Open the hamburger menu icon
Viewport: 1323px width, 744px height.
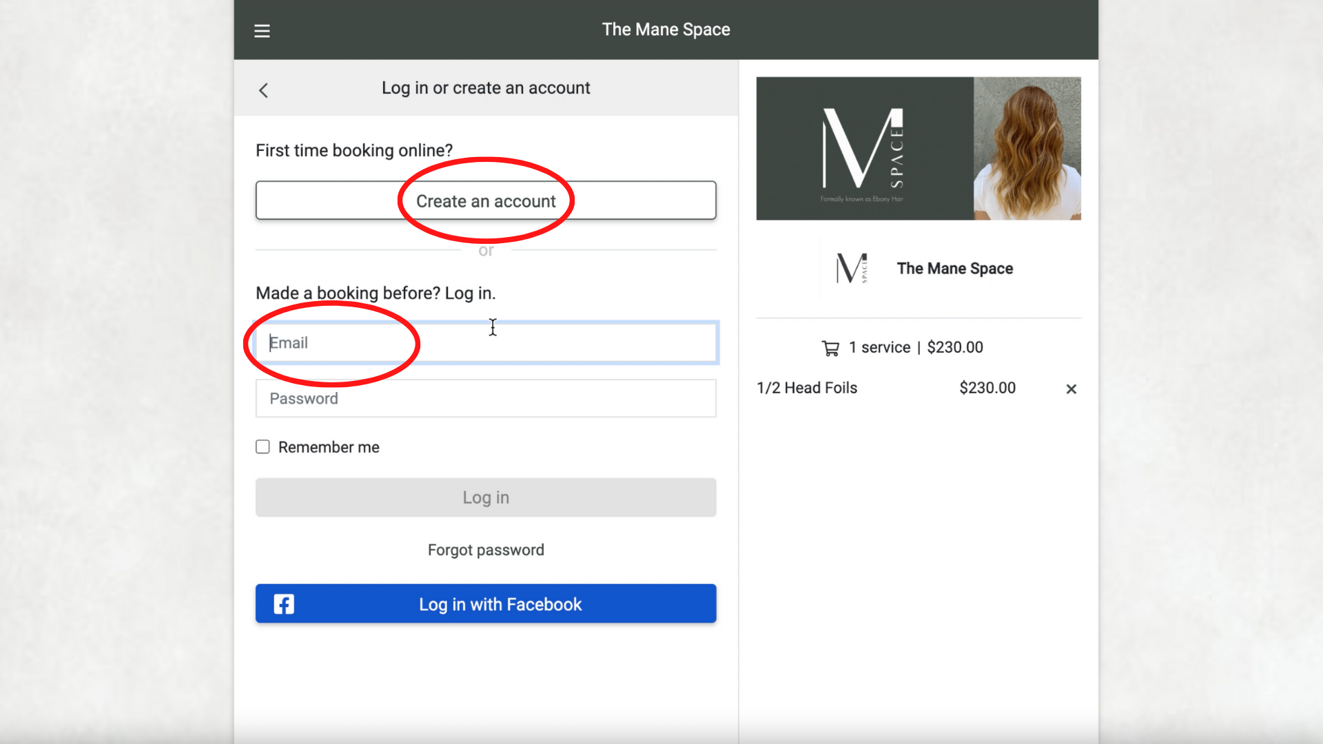tap(262, 31)
